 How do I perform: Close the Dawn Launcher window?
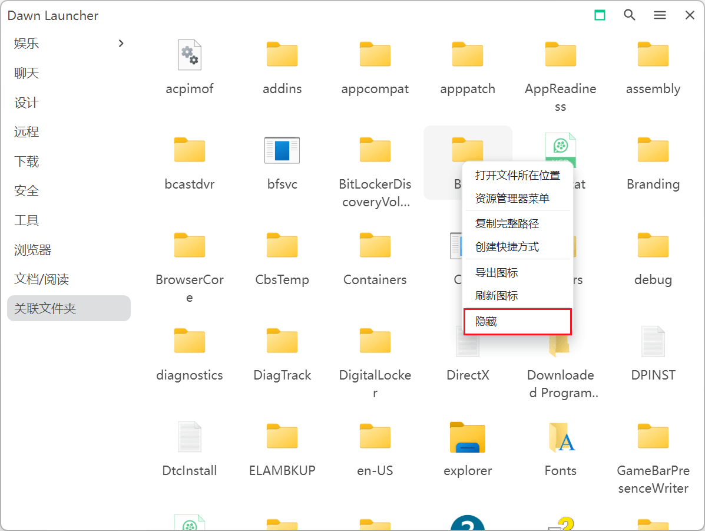(690, 15)
